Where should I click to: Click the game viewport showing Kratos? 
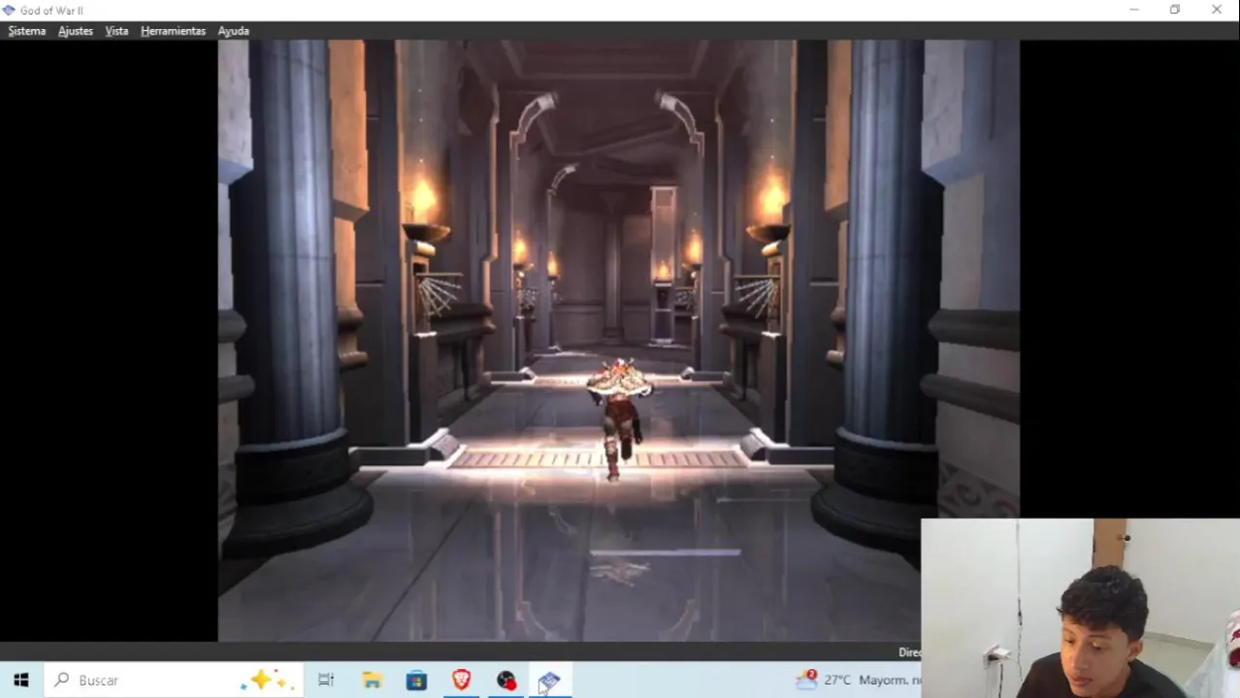618,340
